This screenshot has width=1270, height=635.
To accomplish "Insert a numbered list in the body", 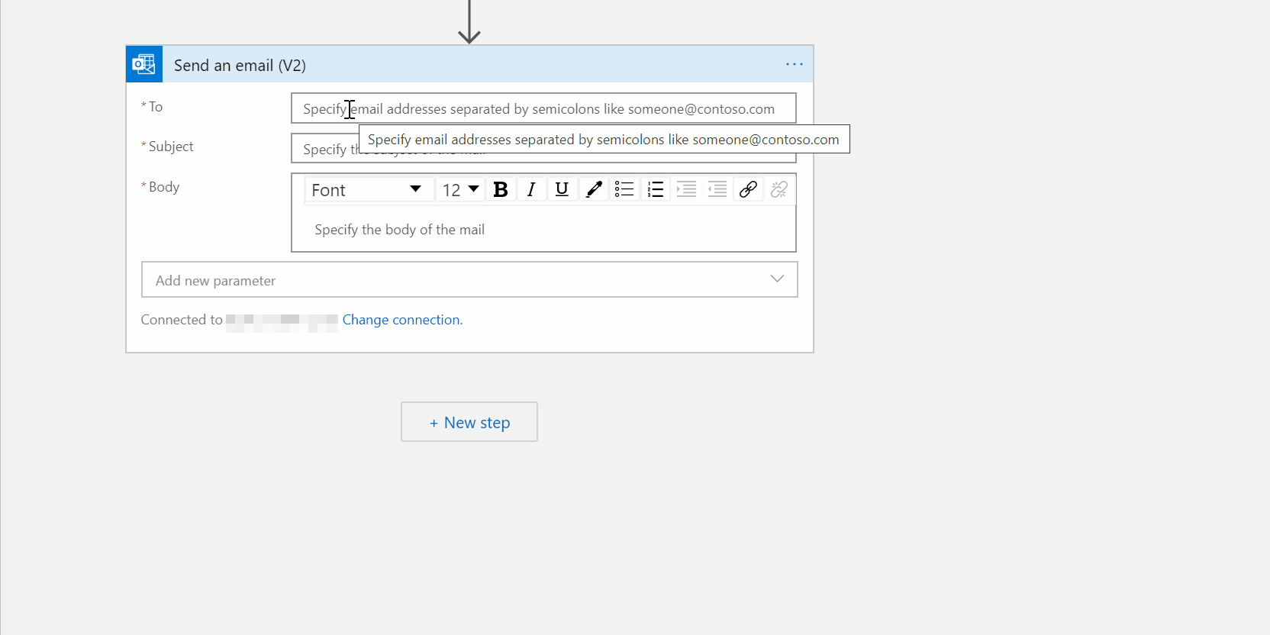I will coord(655,189).
